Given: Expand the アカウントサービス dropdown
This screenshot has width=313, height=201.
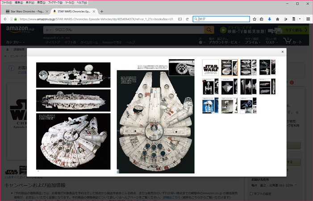Looking at the screenshot, I should (x=225, y=42).
